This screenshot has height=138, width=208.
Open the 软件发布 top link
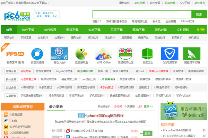[200, 3]
